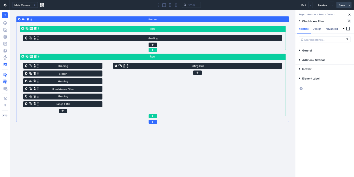Click Page in the breadcrumb
This screenshot has height=177, width=354.
click(x=301, y=14)
